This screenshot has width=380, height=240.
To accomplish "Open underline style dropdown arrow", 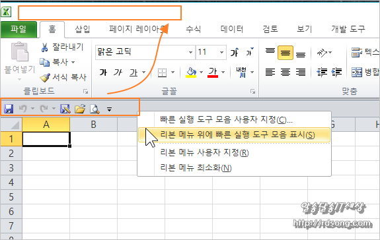I will click(143, 72).
